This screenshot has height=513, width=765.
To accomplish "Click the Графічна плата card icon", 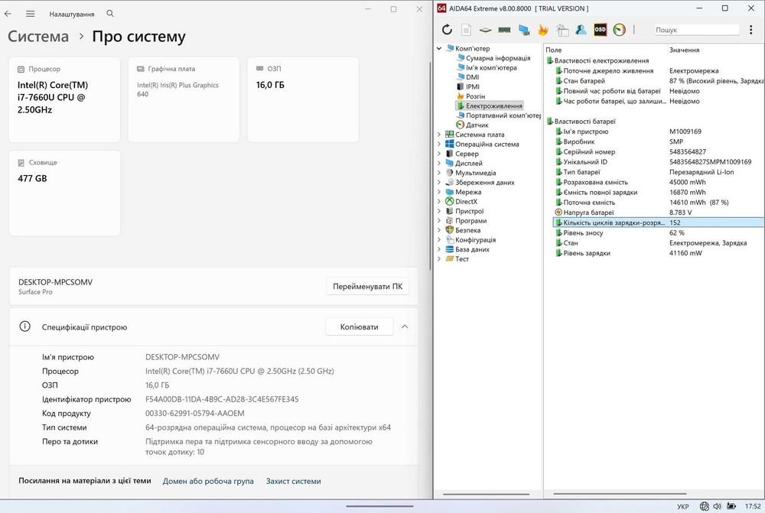I will (x=141, y=69).
